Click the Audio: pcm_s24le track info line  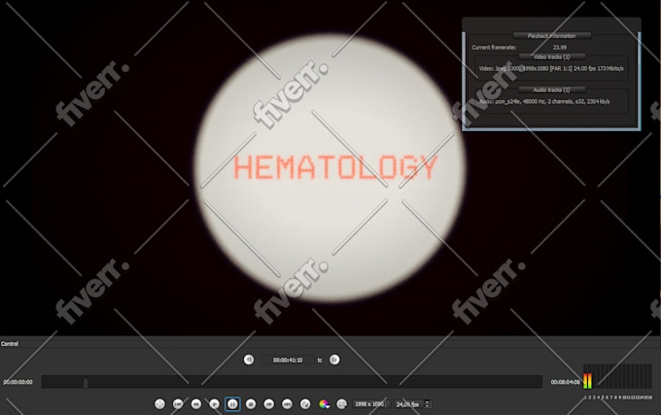click(544, 101)
